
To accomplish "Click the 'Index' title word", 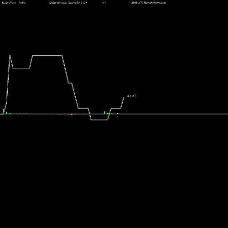I will (22, 3).
